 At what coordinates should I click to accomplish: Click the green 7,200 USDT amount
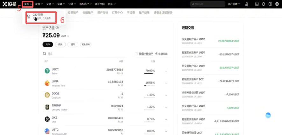232,108
